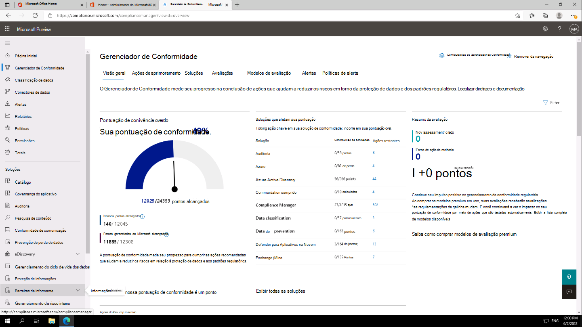Open the MA account avatar
582x327 pixels.
click(574, 29)
